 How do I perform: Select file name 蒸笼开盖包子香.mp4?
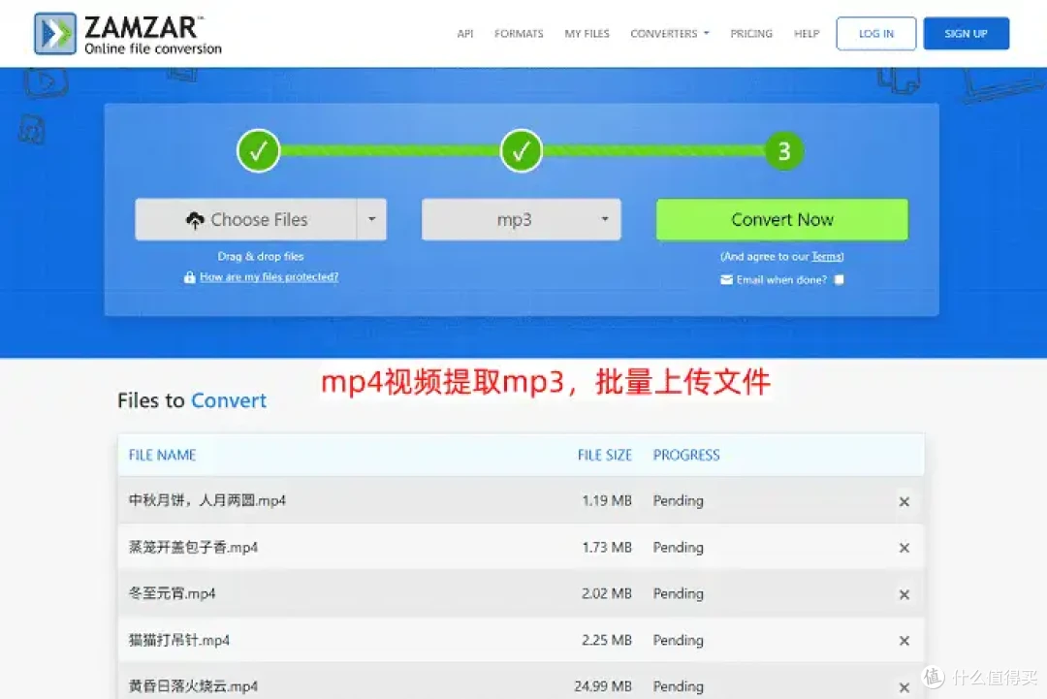pyautogui.click(x=193, y=547)
